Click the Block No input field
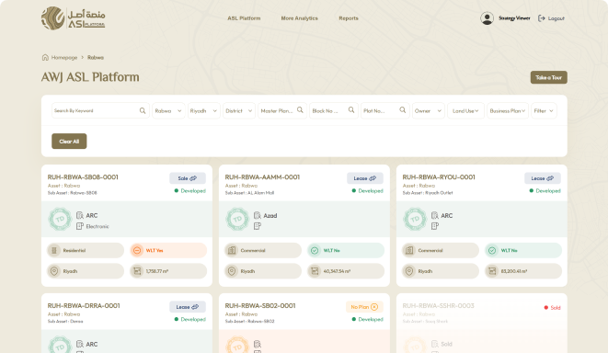The image size is (608, 353). (334, 111)
